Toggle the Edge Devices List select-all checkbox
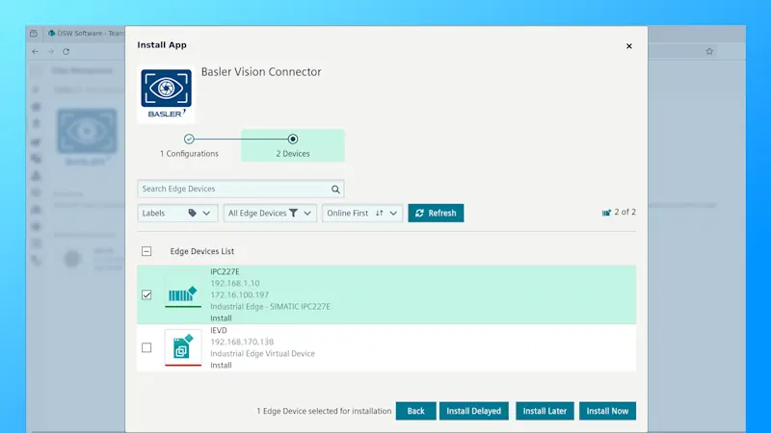Image resolution: width=771 pixels, height=433 pixels. [x=146, y=251]
